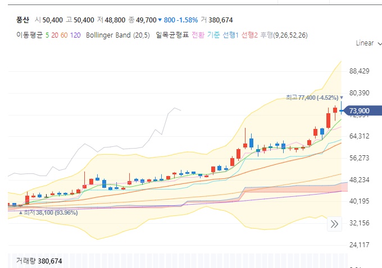382x268 pixels.
Task: Click the 5-day moving average label
Action: tap(47, 35)
